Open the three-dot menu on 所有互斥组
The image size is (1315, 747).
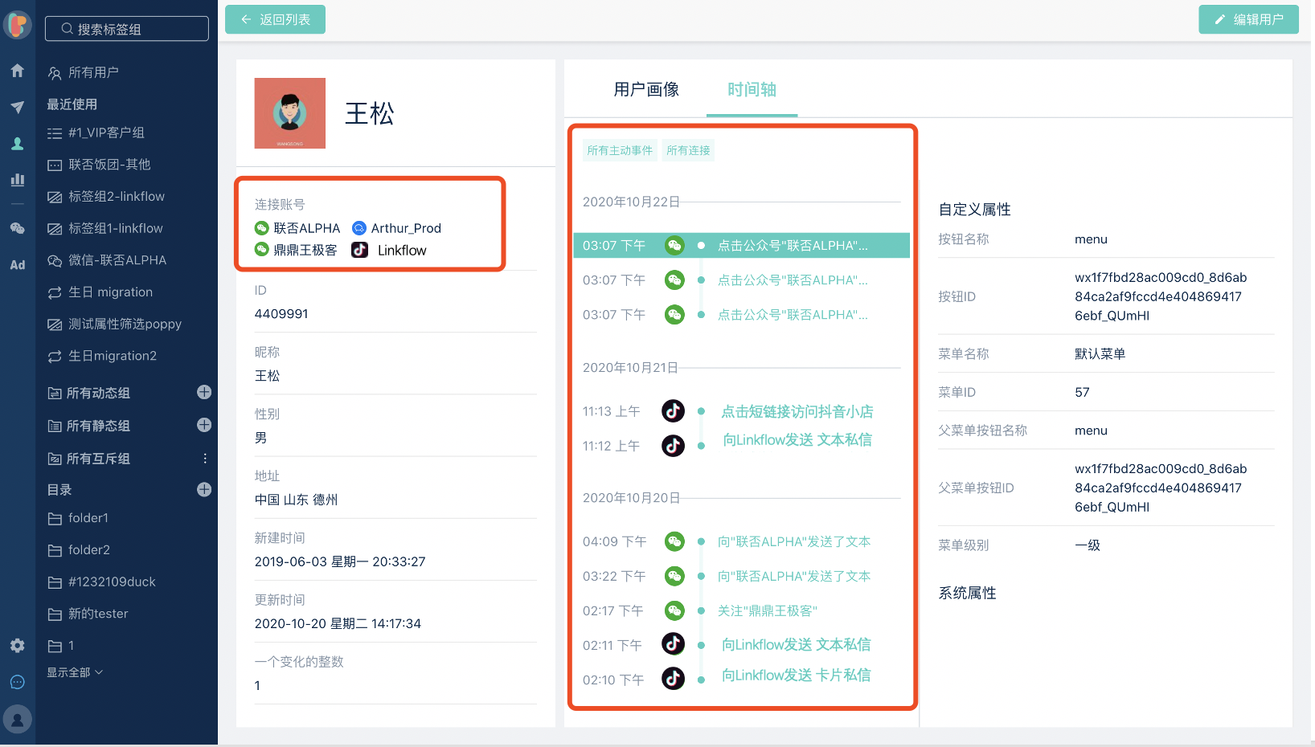click(205, 458)
